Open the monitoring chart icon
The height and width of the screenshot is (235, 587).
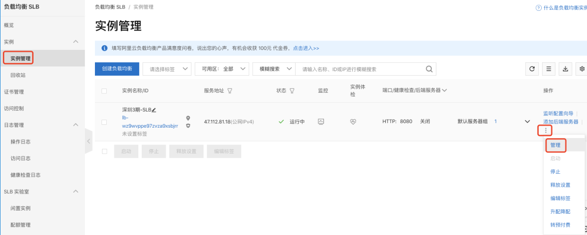(321, 122)
